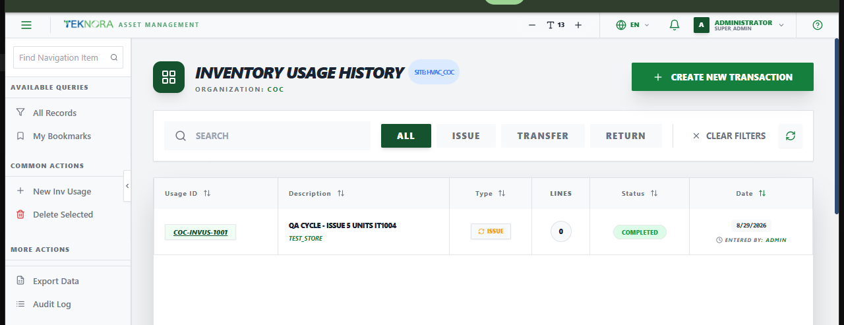Click the My Bookmarks bookmark icon
The image size is (844, 325).
20,136
